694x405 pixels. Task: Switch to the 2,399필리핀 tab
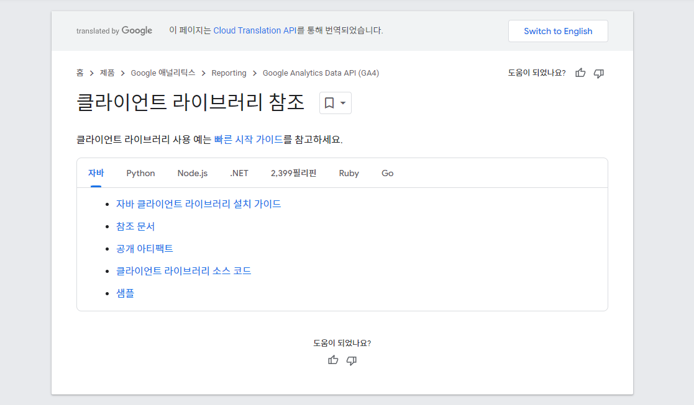pyautogui.click(x=293, y=173)
